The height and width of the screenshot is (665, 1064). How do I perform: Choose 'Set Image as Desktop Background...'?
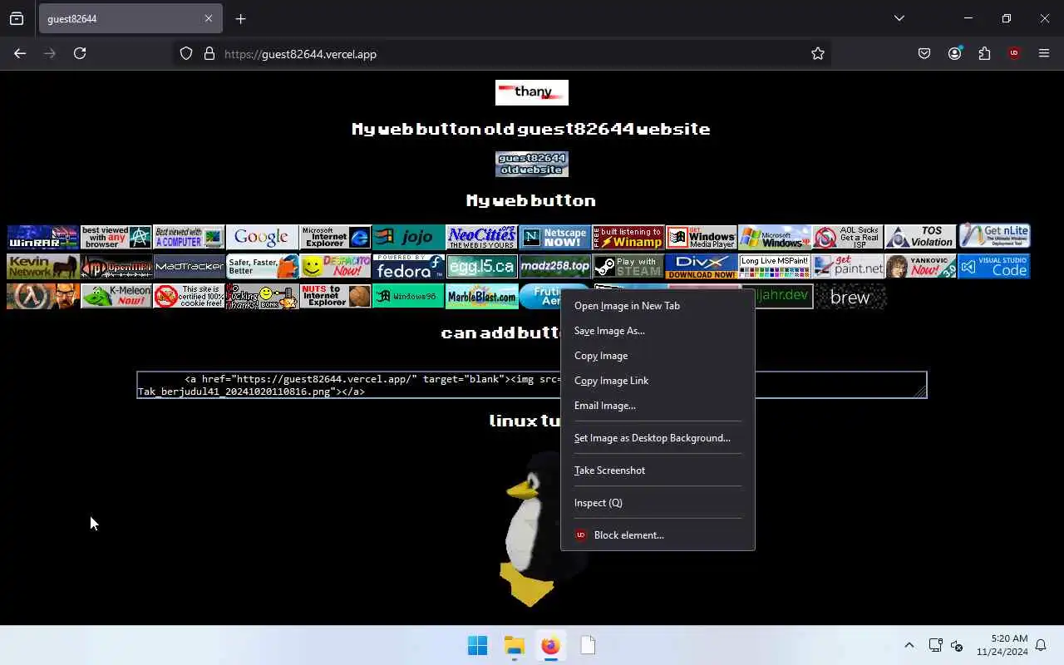tap(658, 438)
